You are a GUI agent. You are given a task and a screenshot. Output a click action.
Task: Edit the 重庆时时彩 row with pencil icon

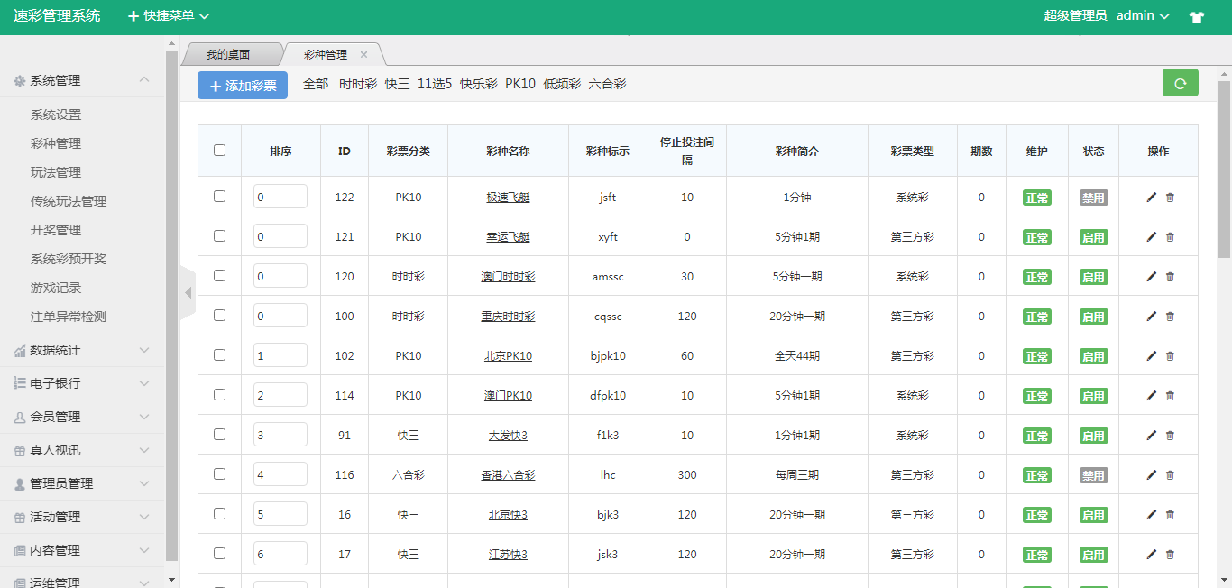1151,316
